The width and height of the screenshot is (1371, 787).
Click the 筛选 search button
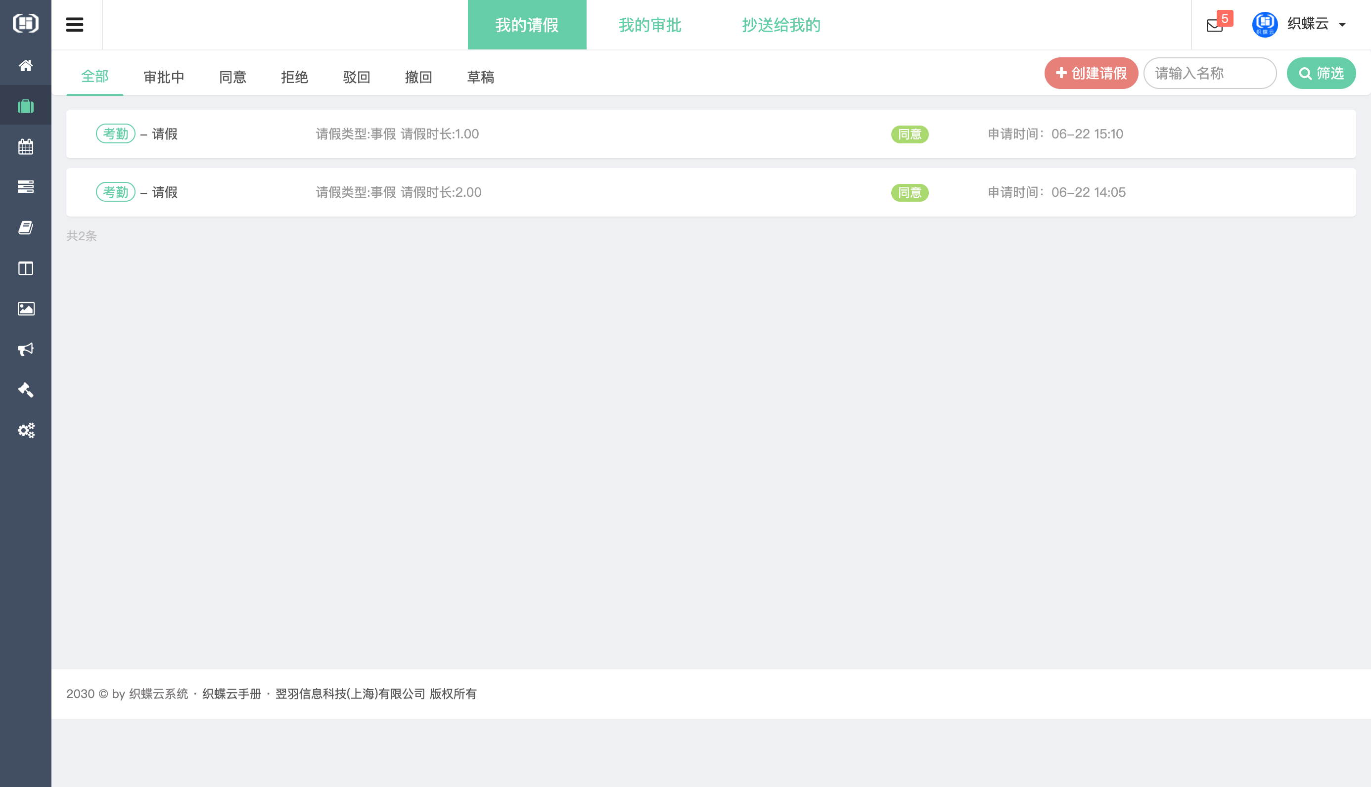coord(1321,73)
